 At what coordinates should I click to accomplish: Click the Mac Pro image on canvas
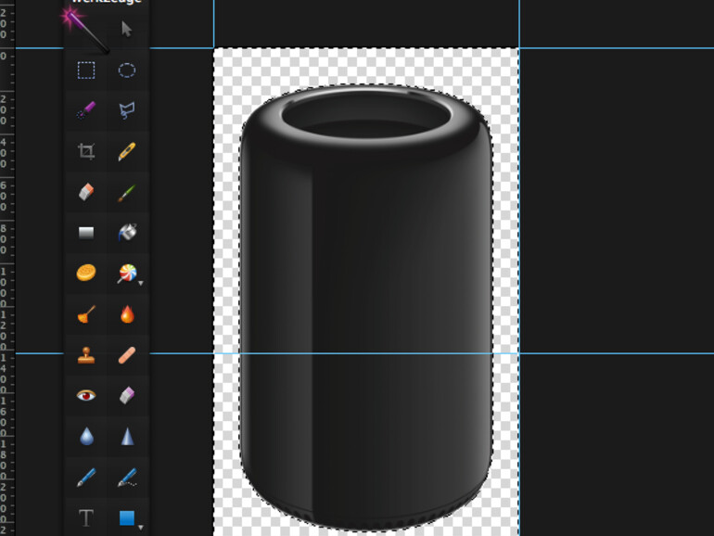366,307
